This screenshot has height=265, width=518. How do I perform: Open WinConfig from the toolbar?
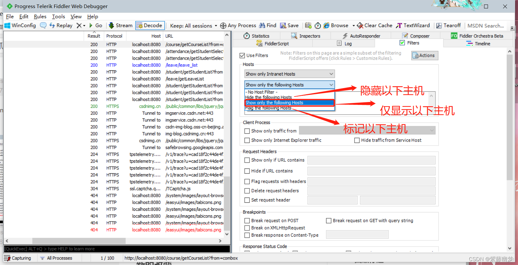20,25
